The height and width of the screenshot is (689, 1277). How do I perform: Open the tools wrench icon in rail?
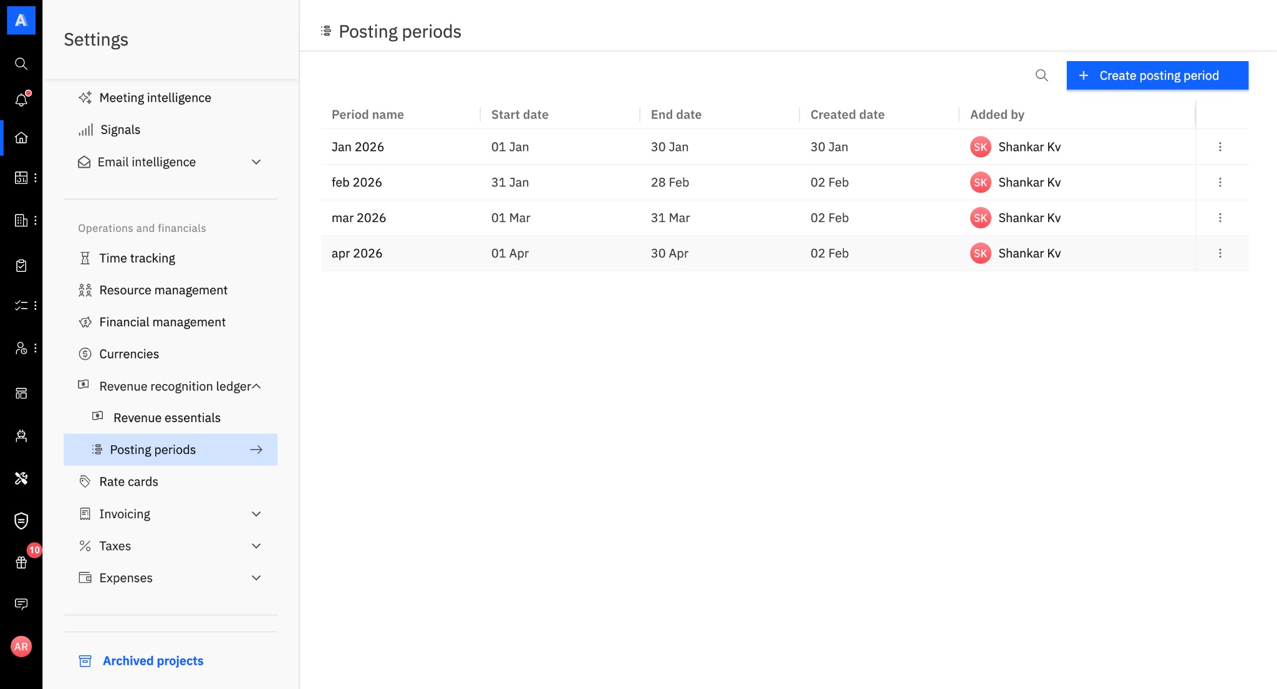point(21,478)
